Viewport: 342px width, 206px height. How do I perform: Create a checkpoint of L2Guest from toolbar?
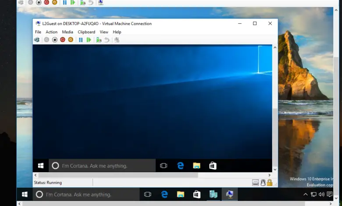pos(99,40)
